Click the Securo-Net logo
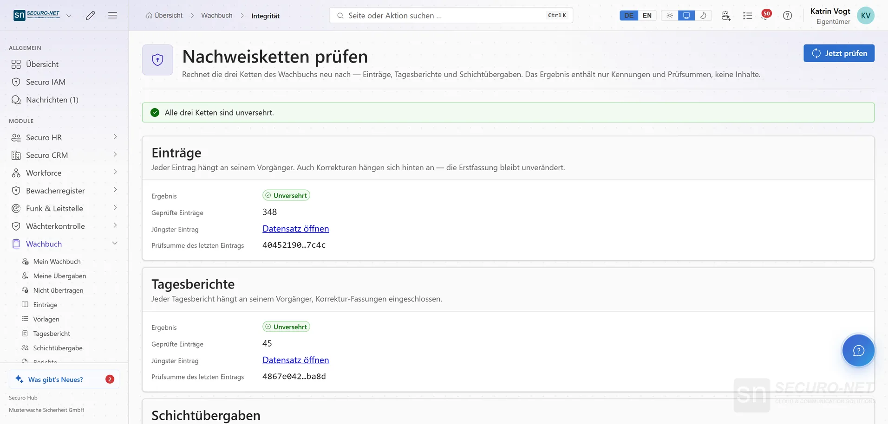 pyautogui.click(x=37, y=15)
